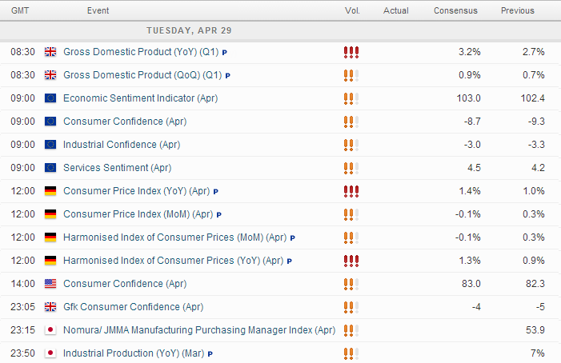
Task: Click UK flag beside Gross Domestic Product (YoY)
Action: pos(50,52)
